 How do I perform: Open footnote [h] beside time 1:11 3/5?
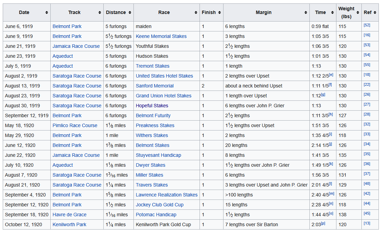click(x=331, y=114)
